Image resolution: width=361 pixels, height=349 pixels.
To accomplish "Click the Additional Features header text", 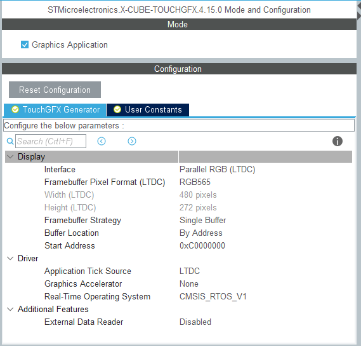I will point(53,309).
